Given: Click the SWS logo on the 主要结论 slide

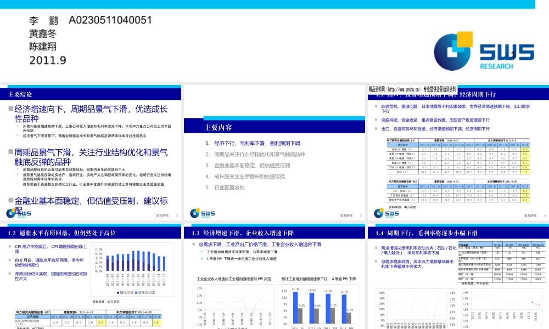Looking at the screenshot, I should tap(19, 213).
